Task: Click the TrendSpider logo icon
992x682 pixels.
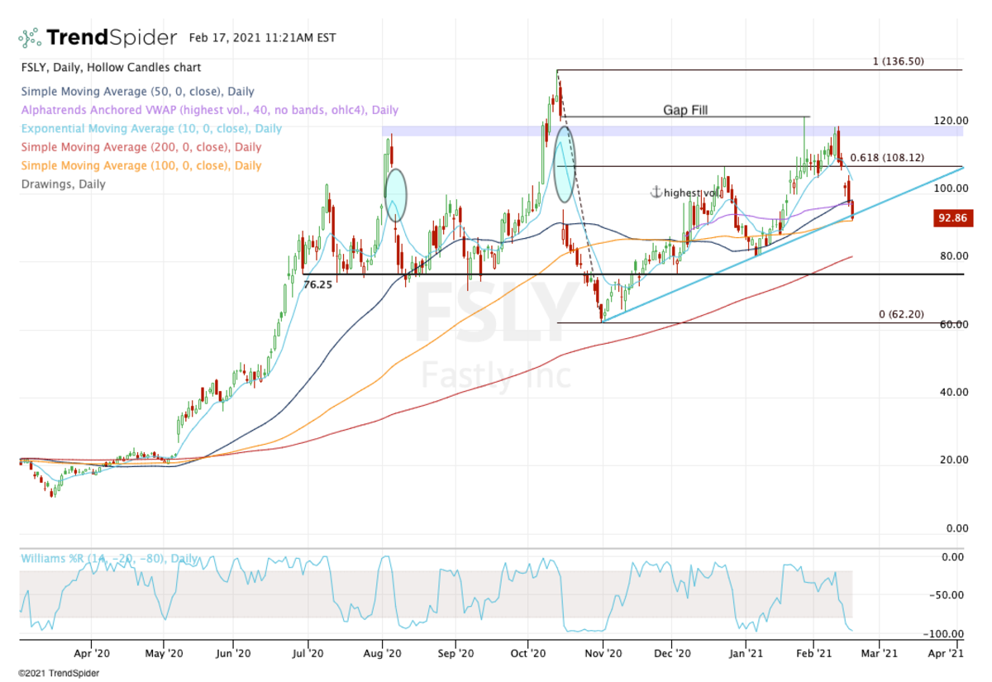Action: (x=30, y=38)
